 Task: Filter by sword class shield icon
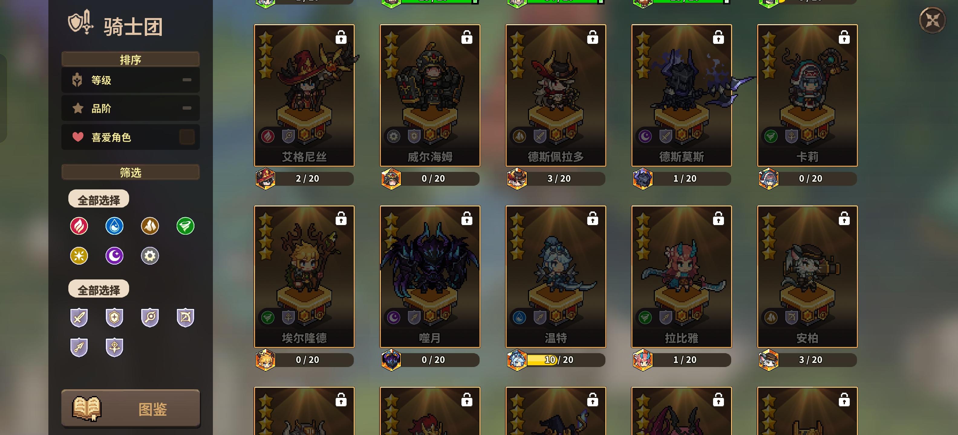(79, 317)
